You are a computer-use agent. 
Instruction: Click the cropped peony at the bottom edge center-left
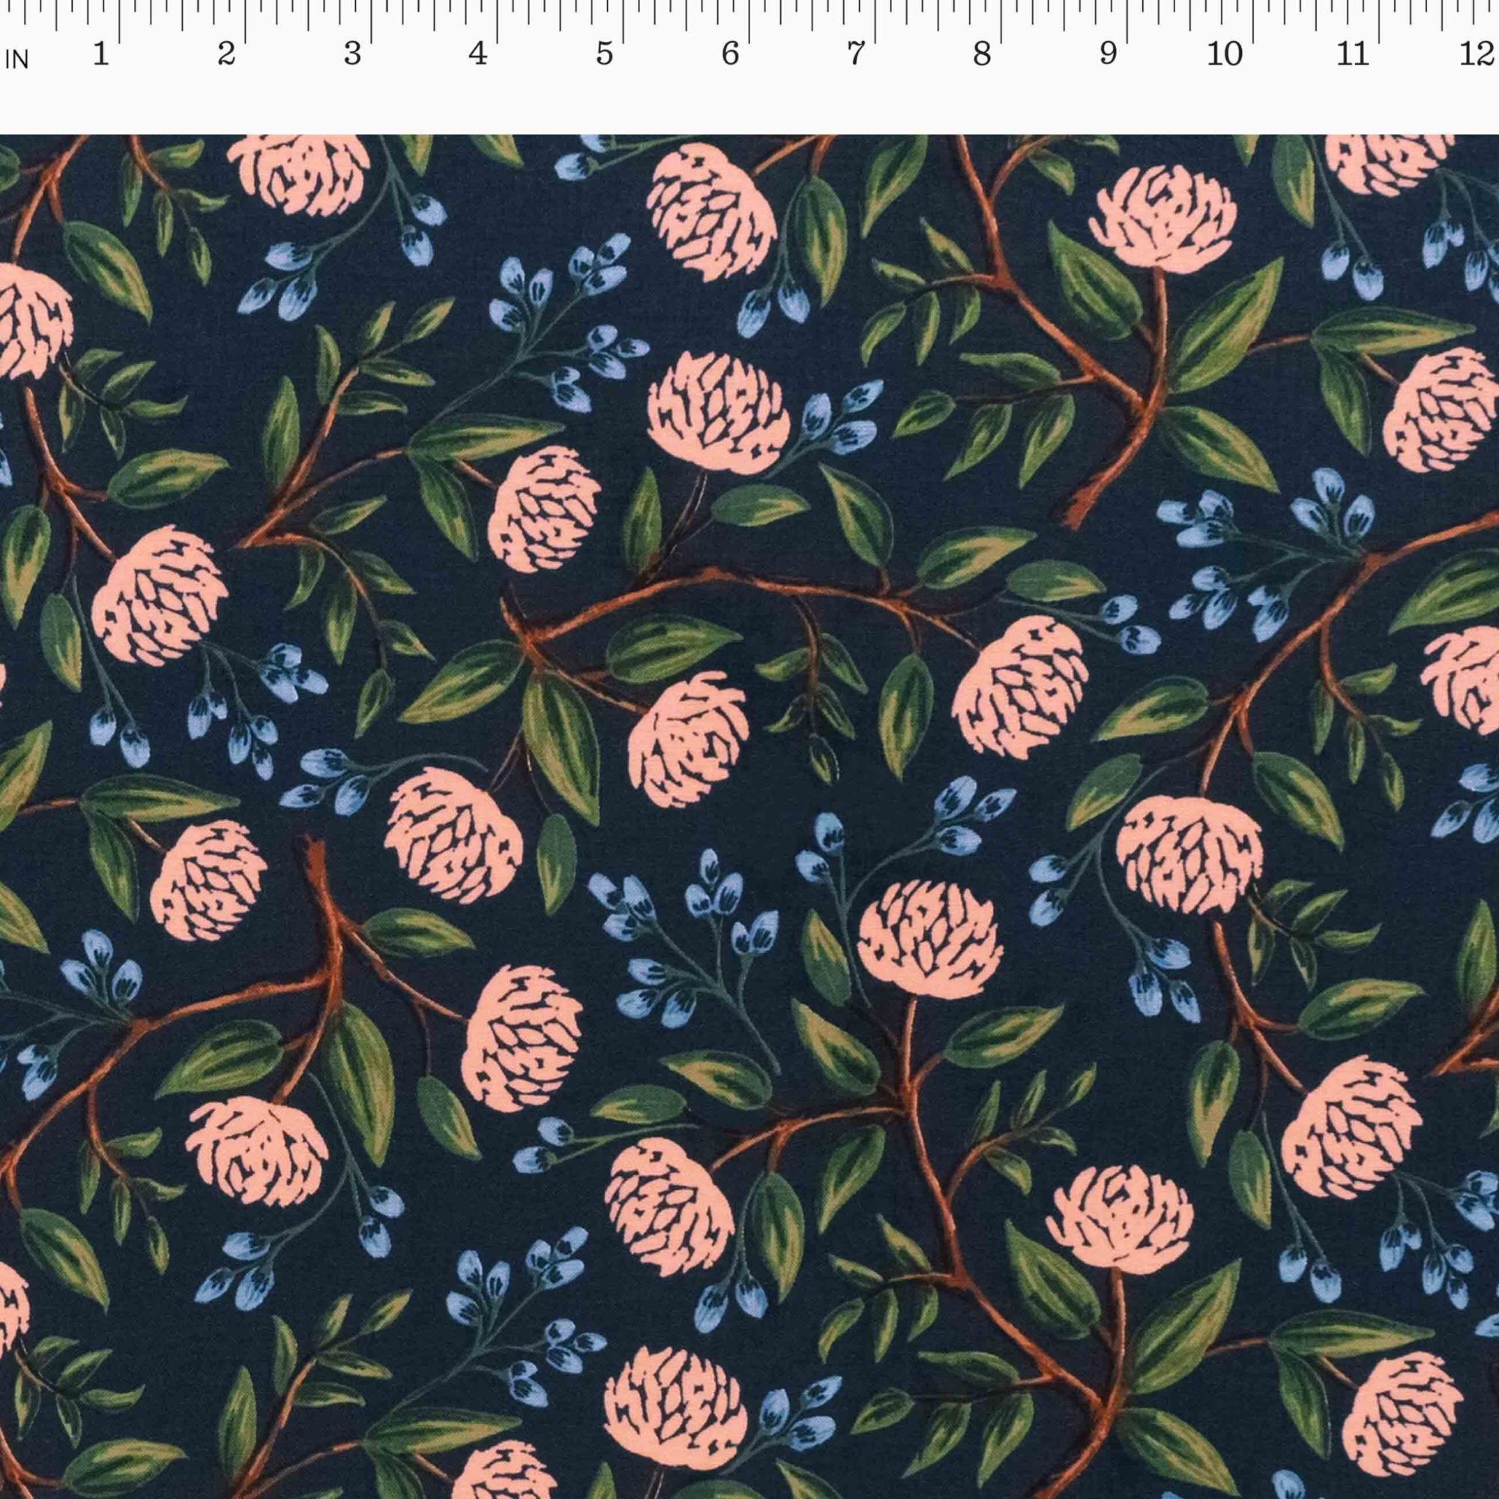(x=504, y=1474)
